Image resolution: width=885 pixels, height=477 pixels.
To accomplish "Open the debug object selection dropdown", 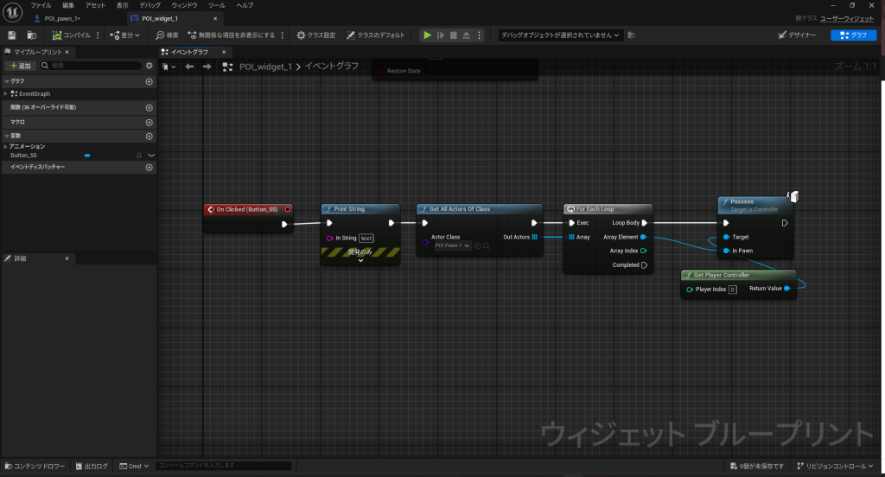I will 561,35.
